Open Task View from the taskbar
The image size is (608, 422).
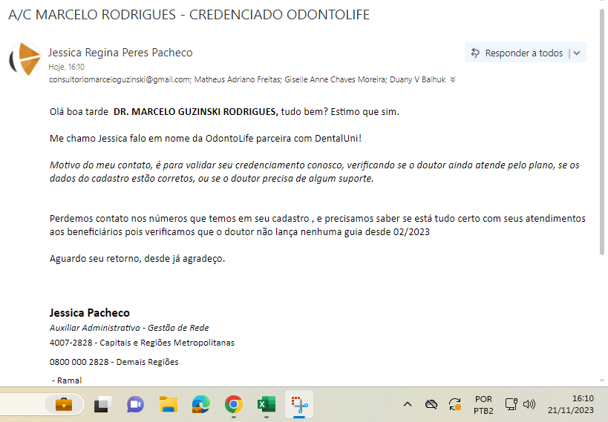click(102, 404)
